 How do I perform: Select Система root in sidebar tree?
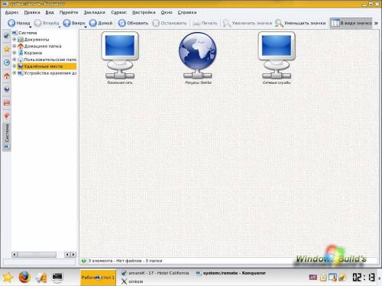[24, 33]
